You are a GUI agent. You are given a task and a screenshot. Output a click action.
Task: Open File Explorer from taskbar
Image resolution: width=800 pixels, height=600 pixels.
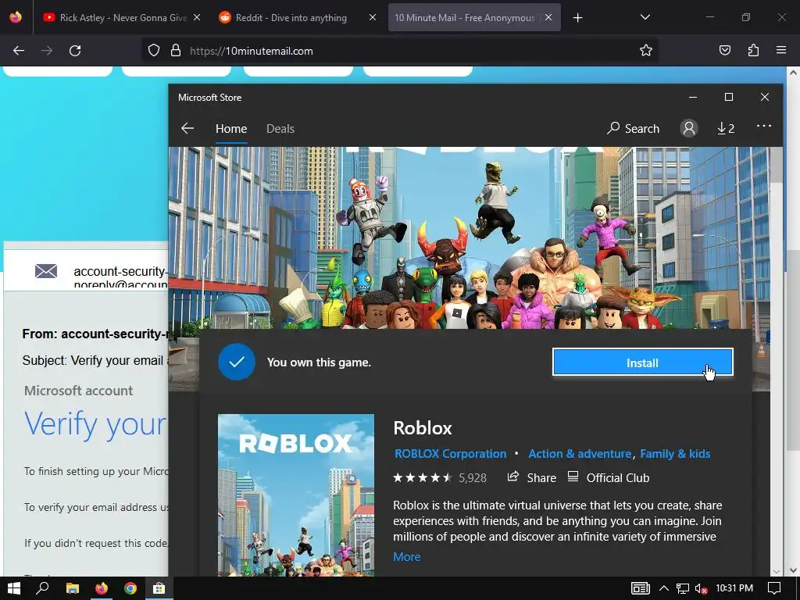[73, 589]
